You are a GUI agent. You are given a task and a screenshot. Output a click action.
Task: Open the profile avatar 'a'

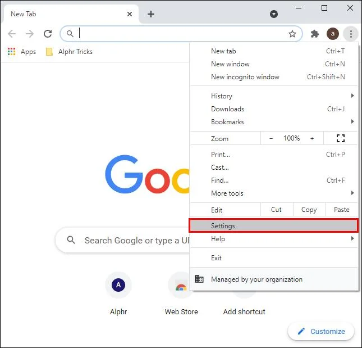(332, 34)
